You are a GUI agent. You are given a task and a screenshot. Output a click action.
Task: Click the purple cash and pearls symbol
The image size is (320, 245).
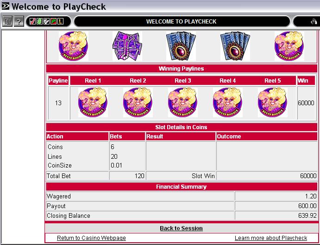[x=127, y=46]
